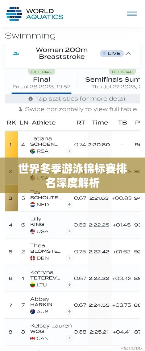Open the hamburger menu

coord(132,13)
